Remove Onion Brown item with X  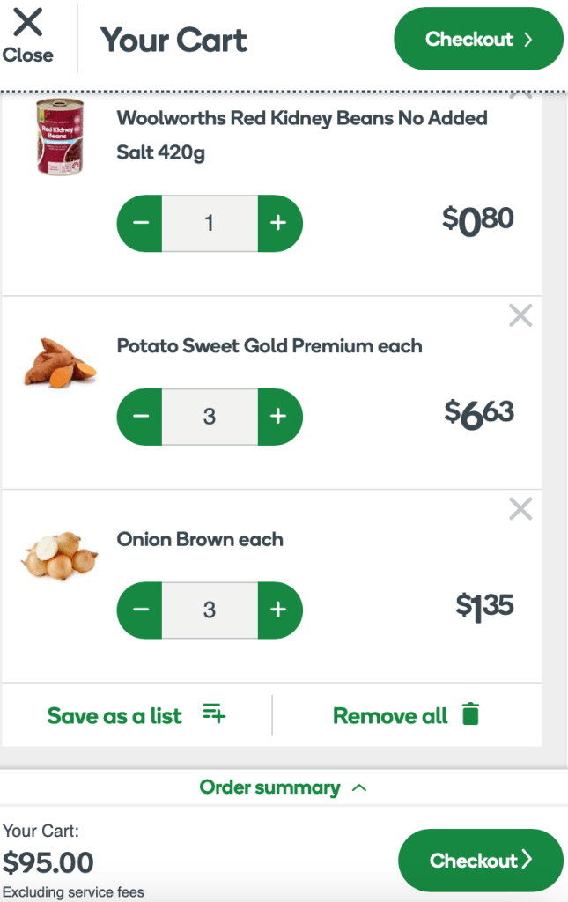(x=520, y=508)
